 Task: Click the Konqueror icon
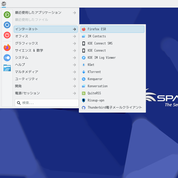(x=84, y=79)
